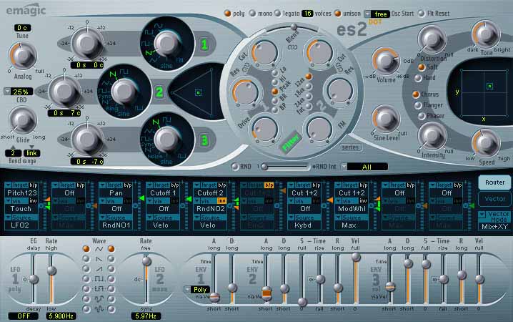Click the chain link icon below Blend label
The height and width of the screenshot is (322, 513).
tap(292, 47)
